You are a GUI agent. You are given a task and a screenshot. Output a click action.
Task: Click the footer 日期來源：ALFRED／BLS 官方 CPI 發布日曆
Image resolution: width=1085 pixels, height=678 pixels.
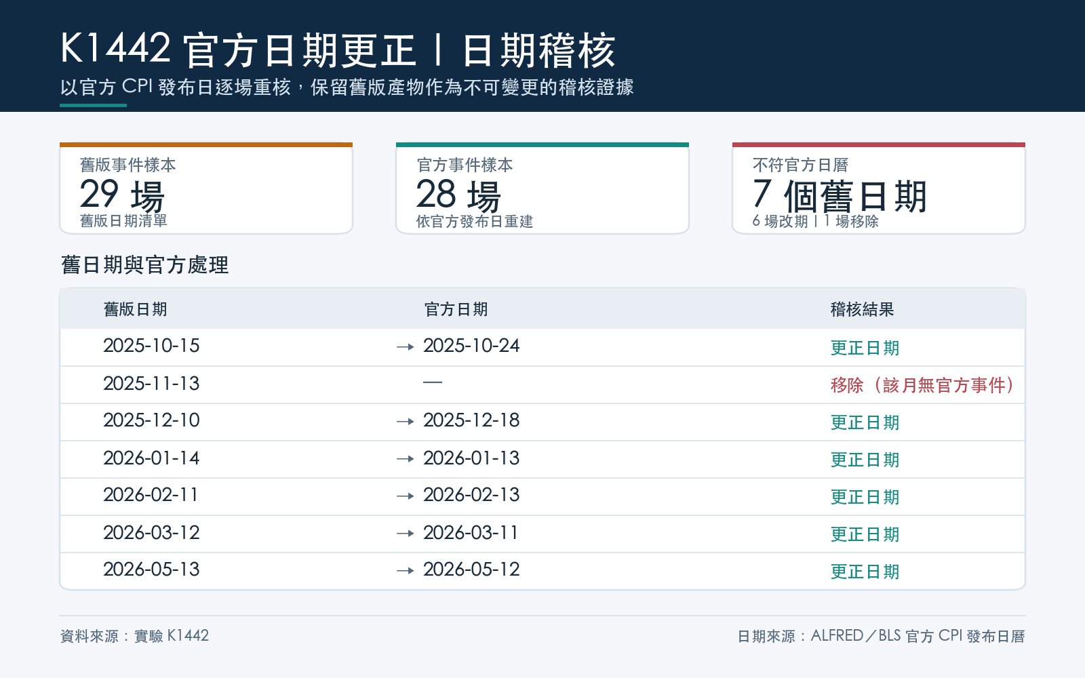click(x=882, y=636)
